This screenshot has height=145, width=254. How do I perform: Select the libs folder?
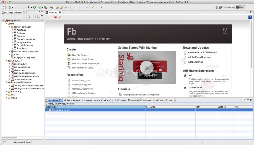coord(13,95)
